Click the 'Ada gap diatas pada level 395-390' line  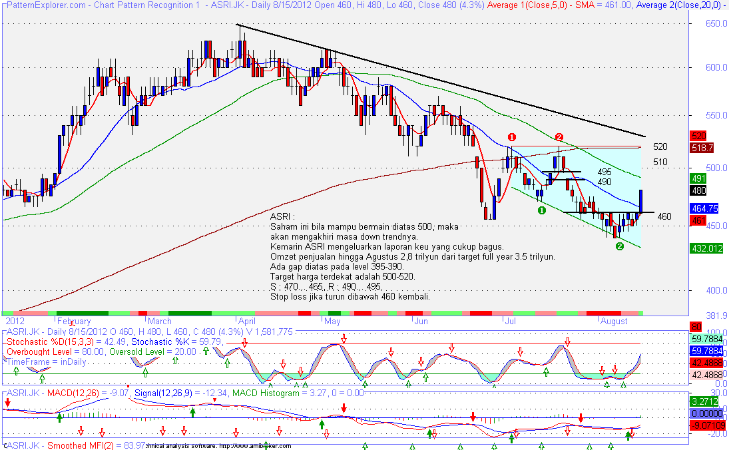(337, 267)
